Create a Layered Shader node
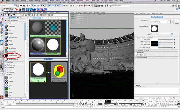The height and width of the screenshot is (110, 180). point(11,37)
